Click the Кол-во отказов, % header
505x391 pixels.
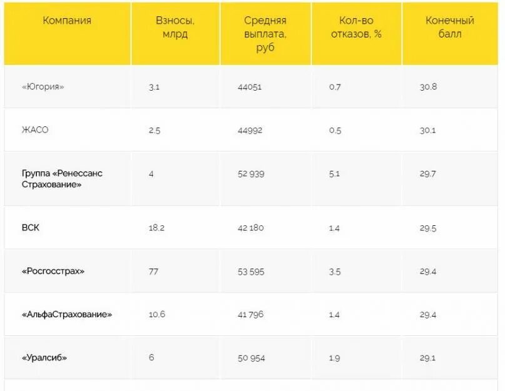coord(356,27)
